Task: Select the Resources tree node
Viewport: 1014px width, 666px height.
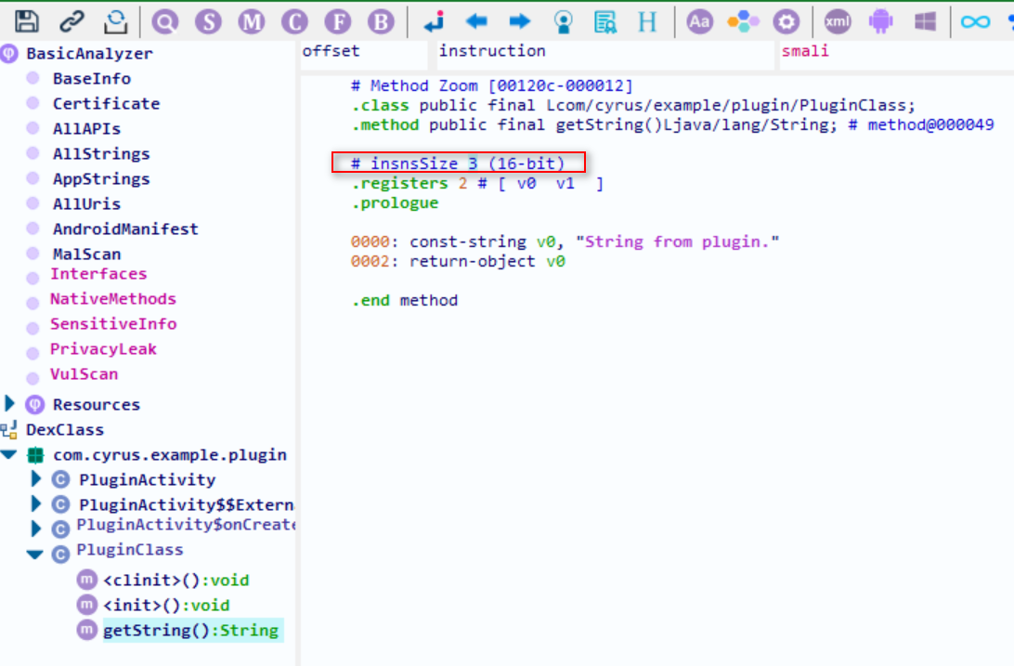Action: [x=96, y=405]
